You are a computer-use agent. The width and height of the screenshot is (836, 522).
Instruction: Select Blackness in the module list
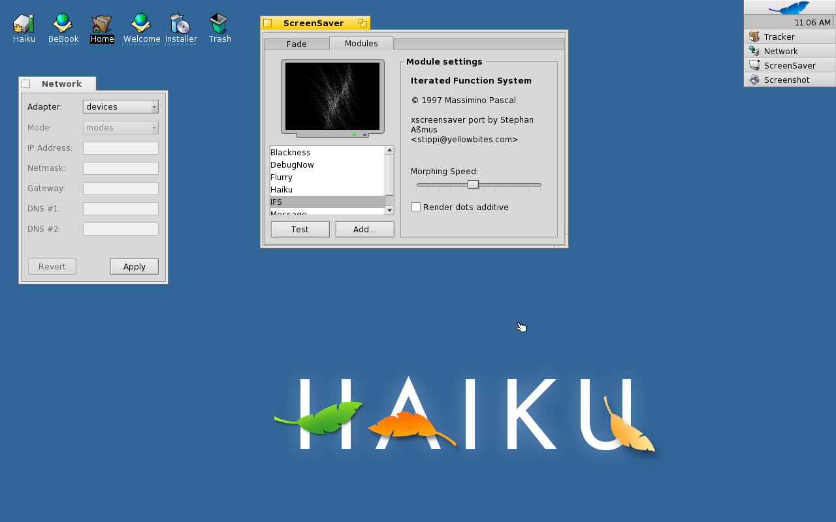[x=327, y=152]
